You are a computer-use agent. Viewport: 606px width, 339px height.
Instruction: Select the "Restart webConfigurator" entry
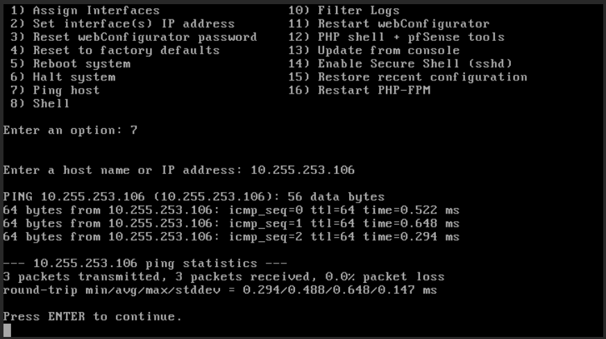pyautogui.click(x=403, y=24)
